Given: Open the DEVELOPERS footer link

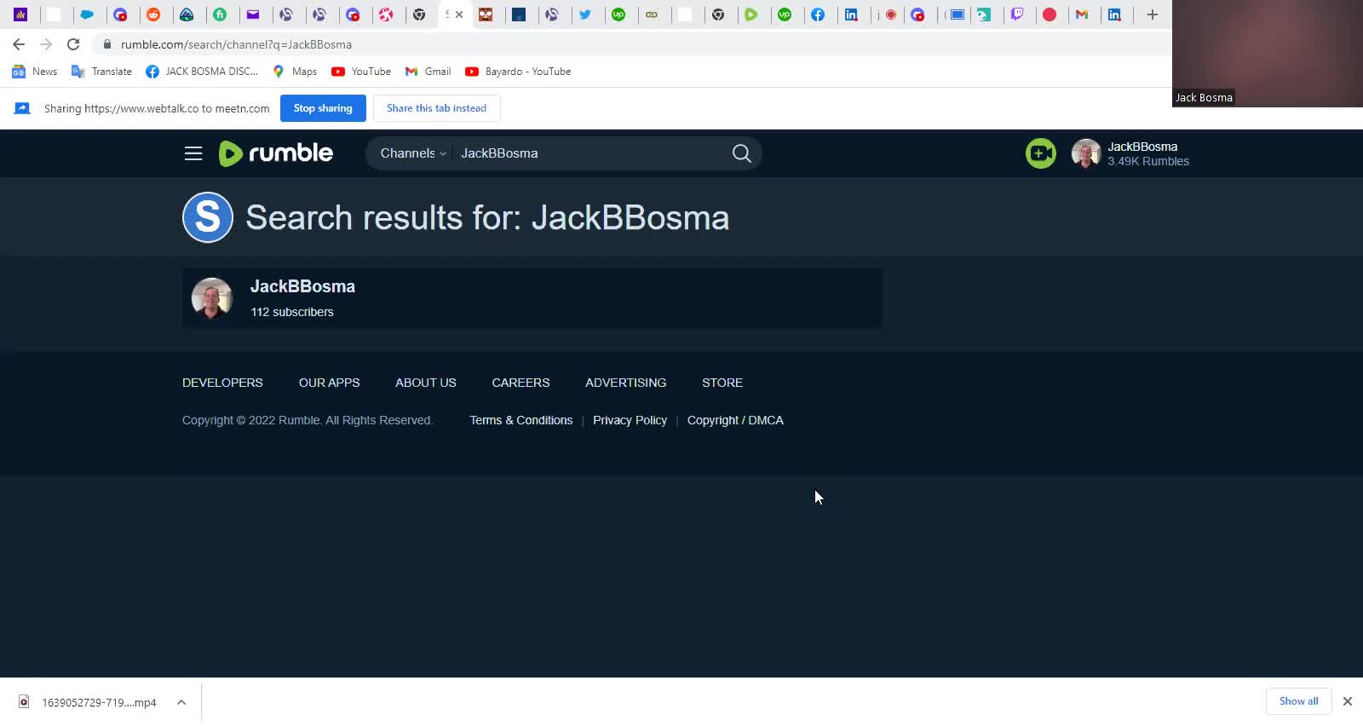Looking at the screenshot, I should click(222, 383).
